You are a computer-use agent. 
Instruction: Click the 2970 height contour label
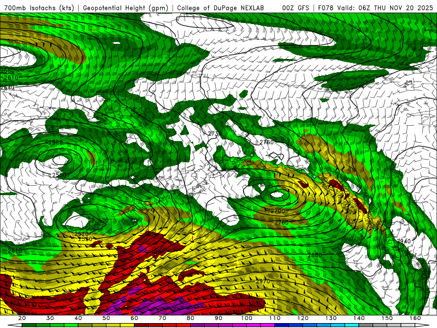(x=263, y=281)
